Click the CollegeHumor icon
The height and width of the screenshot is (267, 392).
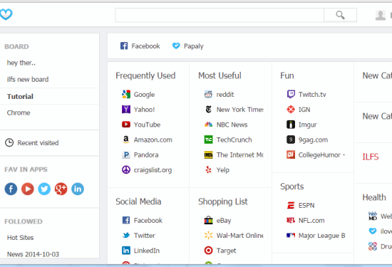tap(291, 155)
